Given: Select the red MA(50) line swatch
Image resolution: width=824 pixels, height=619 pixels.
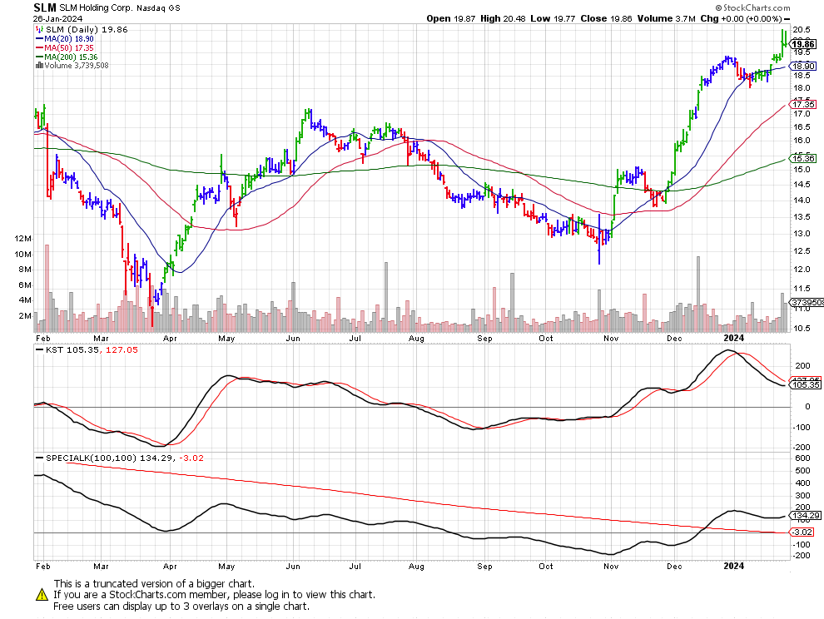Looking at the screenshot, I should pyautogui.click(x=39, y=47).
